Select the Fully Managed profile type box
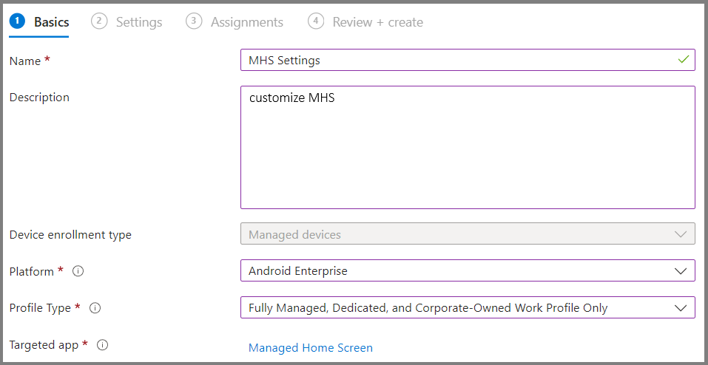This screenshot has height=365, width=708. (x=468, y=307)
